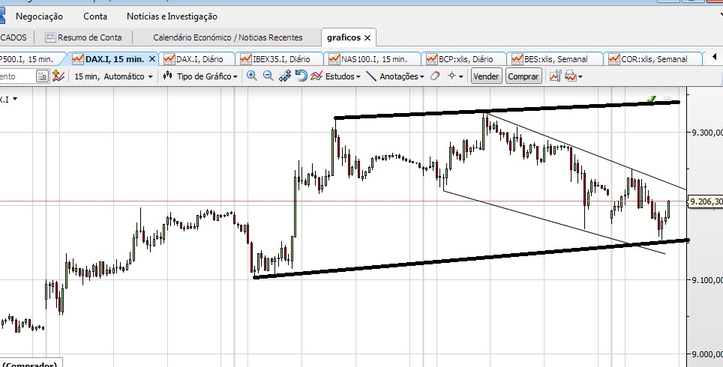Viewport: 723px width, 367px height.
Task: Click the Estudos indicator lines icon
Action: pyautogui.click(x=316, y=76)
